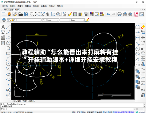Select the 3D box icon
The image size is (146, 113).
pyautogui.click(x=143, y=95)
